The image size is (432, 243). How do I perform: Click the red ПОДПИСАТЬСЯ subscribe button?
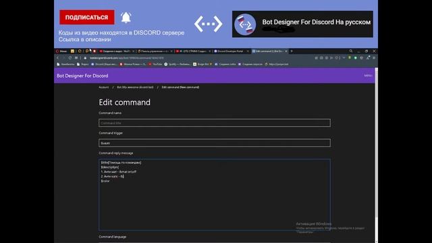pyautogui.click(x=87, y=17)
